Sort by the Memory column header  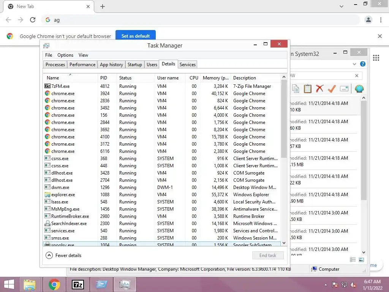(x=215, y=78)
